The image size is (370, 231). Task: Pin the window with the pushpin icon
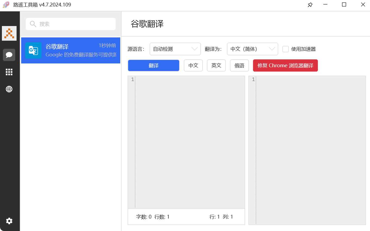tap(310, 5)
